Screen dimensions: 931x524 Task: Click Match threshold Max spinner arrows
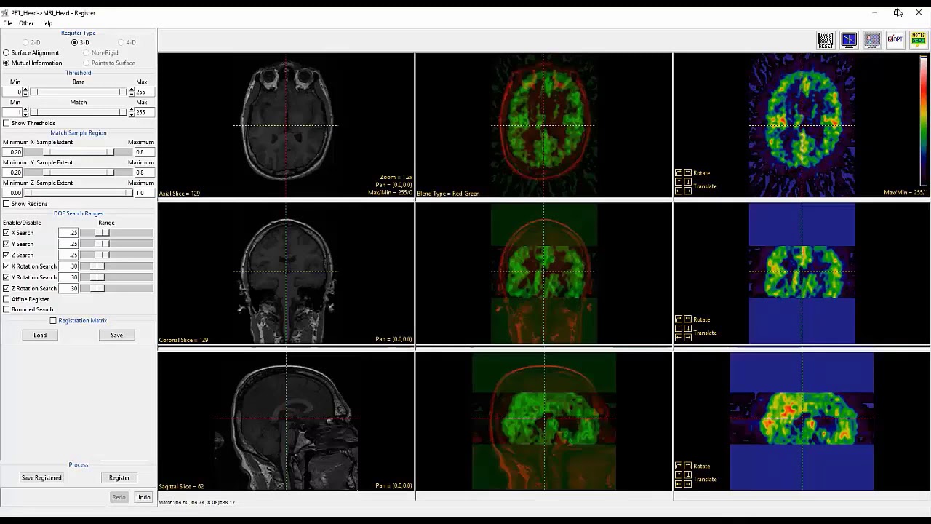pyautogui.click(x=132, y=112)
